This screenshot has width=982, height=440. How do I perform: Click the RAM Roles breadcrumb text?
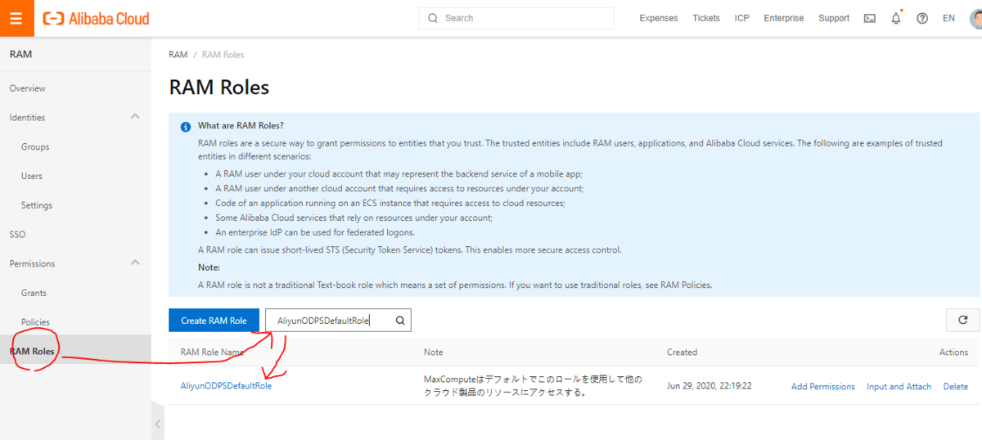[223, 55]
